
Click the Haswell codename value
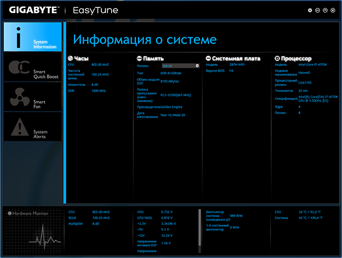pyautogui.click(x=304, y=73)
